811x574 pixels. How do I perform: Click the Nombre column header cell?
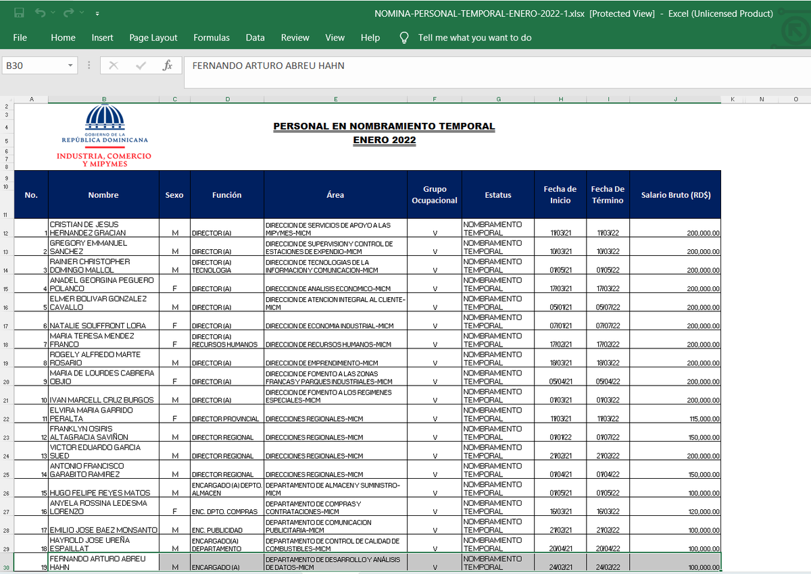pyautogui.click(x=103, y=194)
